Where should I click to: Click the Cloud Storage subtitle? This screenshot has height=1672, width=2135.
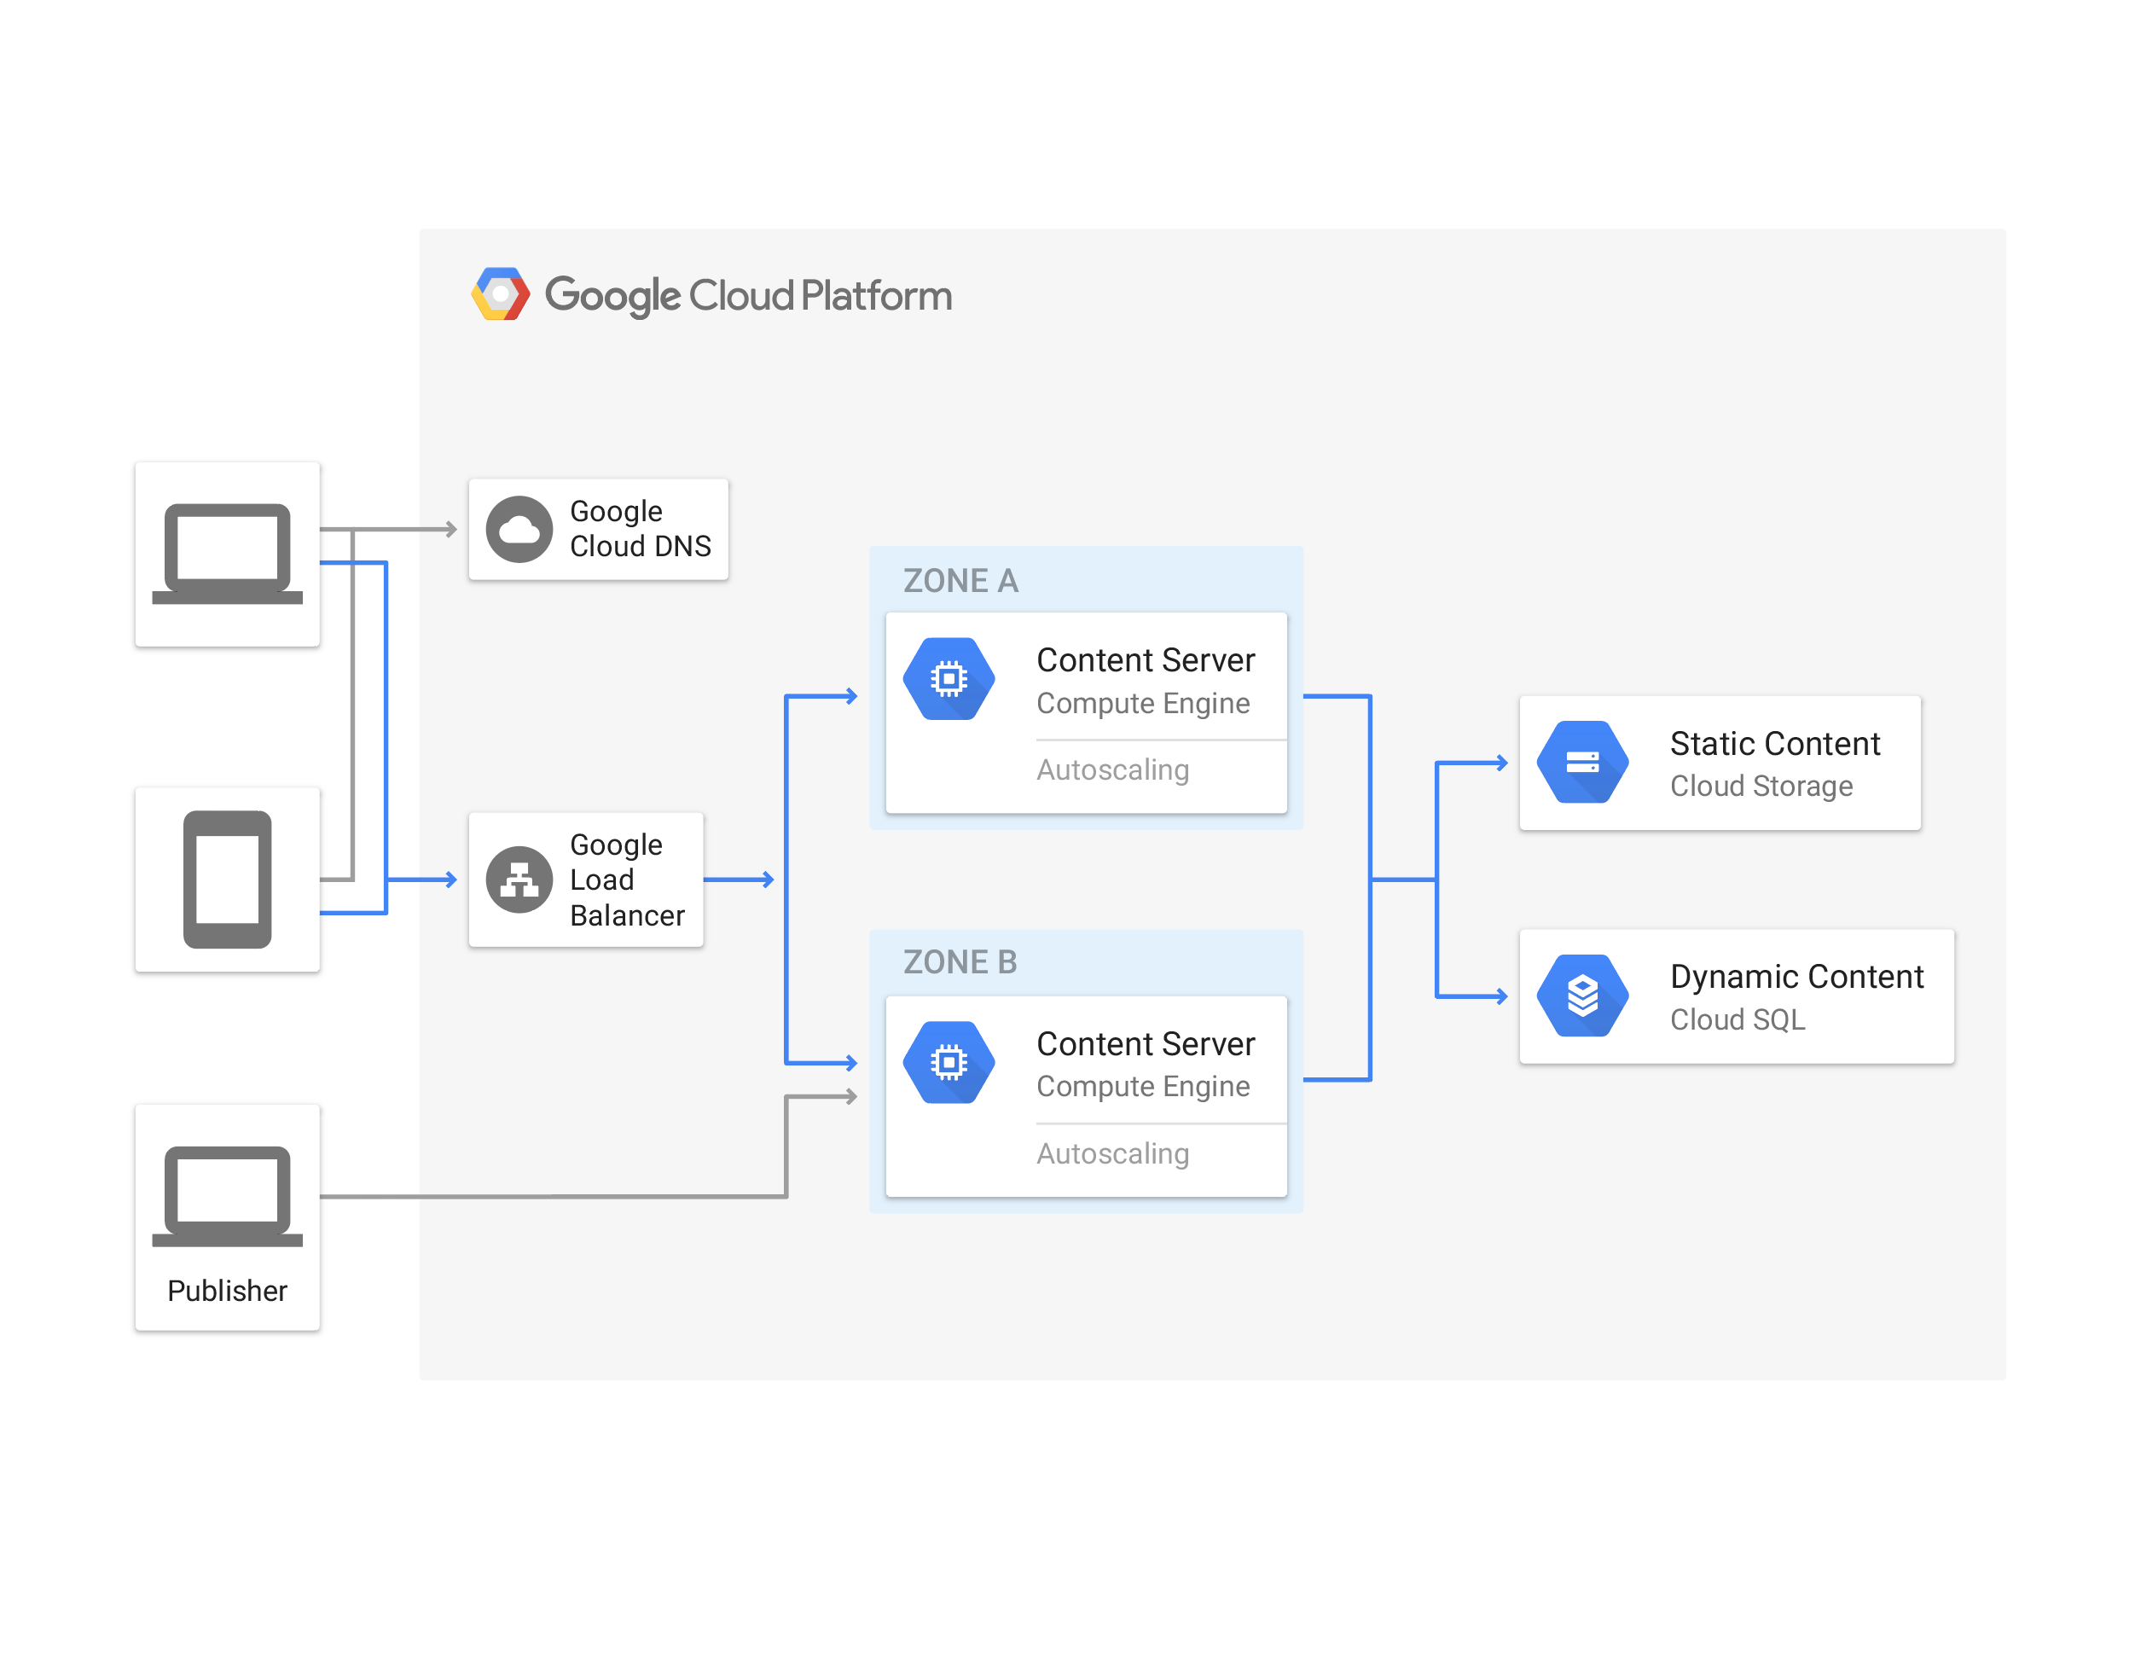[1761, 786]
